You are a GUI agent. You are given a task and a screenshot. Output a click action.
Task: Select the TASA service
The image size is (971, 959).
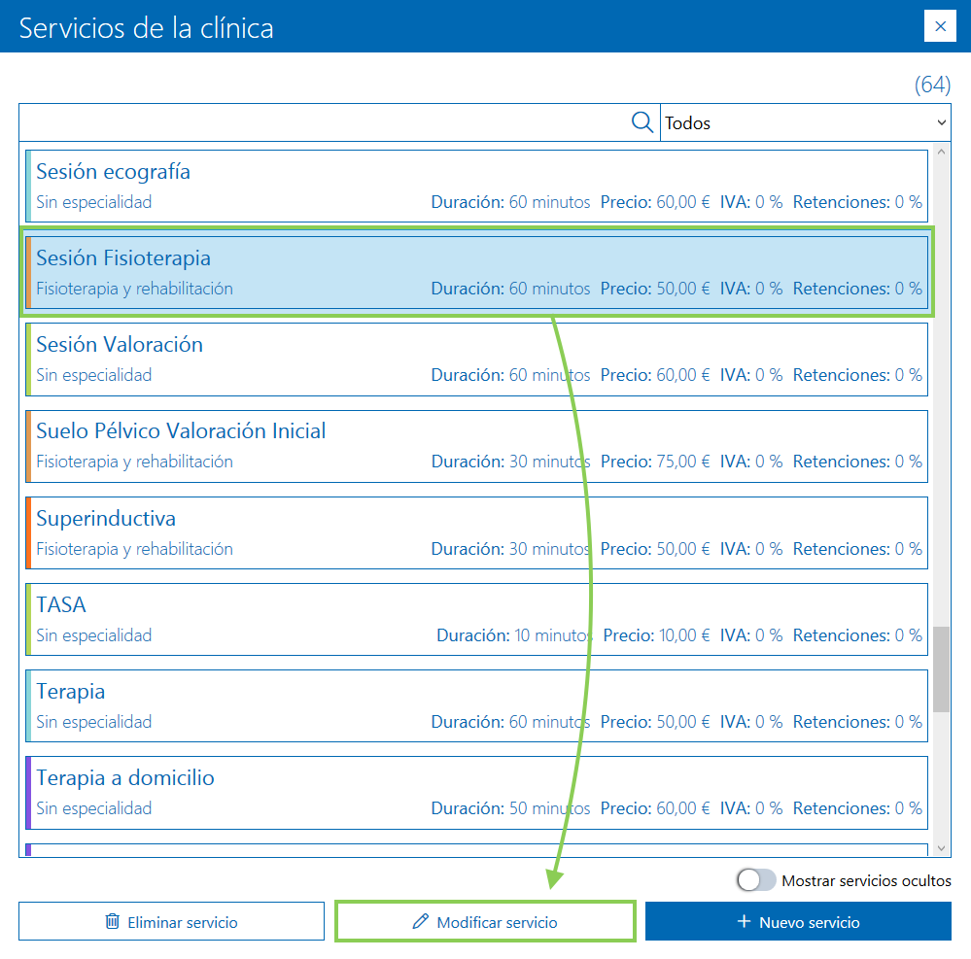click(x=476, y=619)
